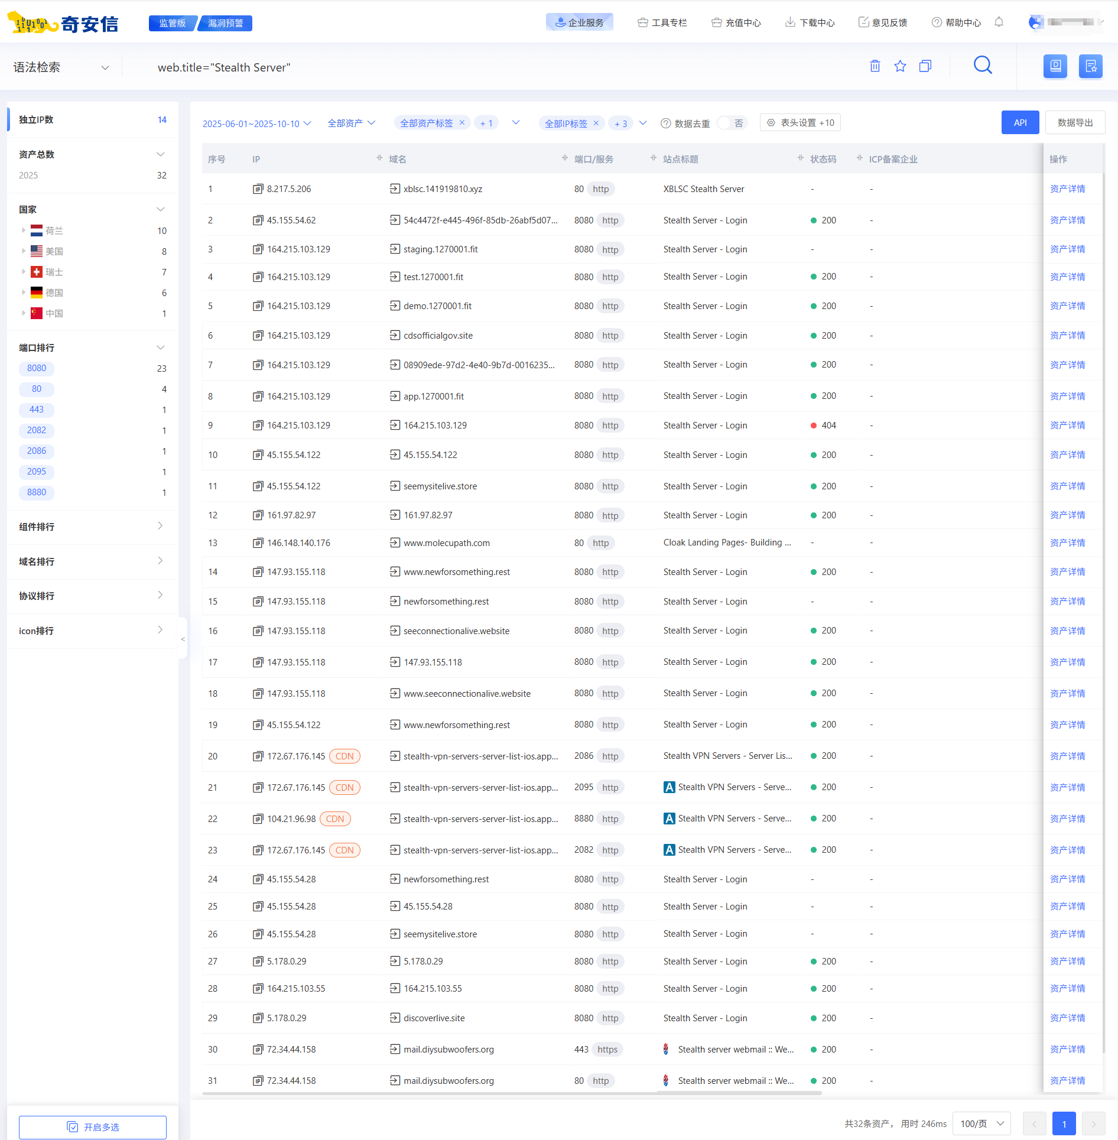This screenshot has height=1140, width=1118.
Task: Click the trash icon to clear query
Action: click(875, 66)
